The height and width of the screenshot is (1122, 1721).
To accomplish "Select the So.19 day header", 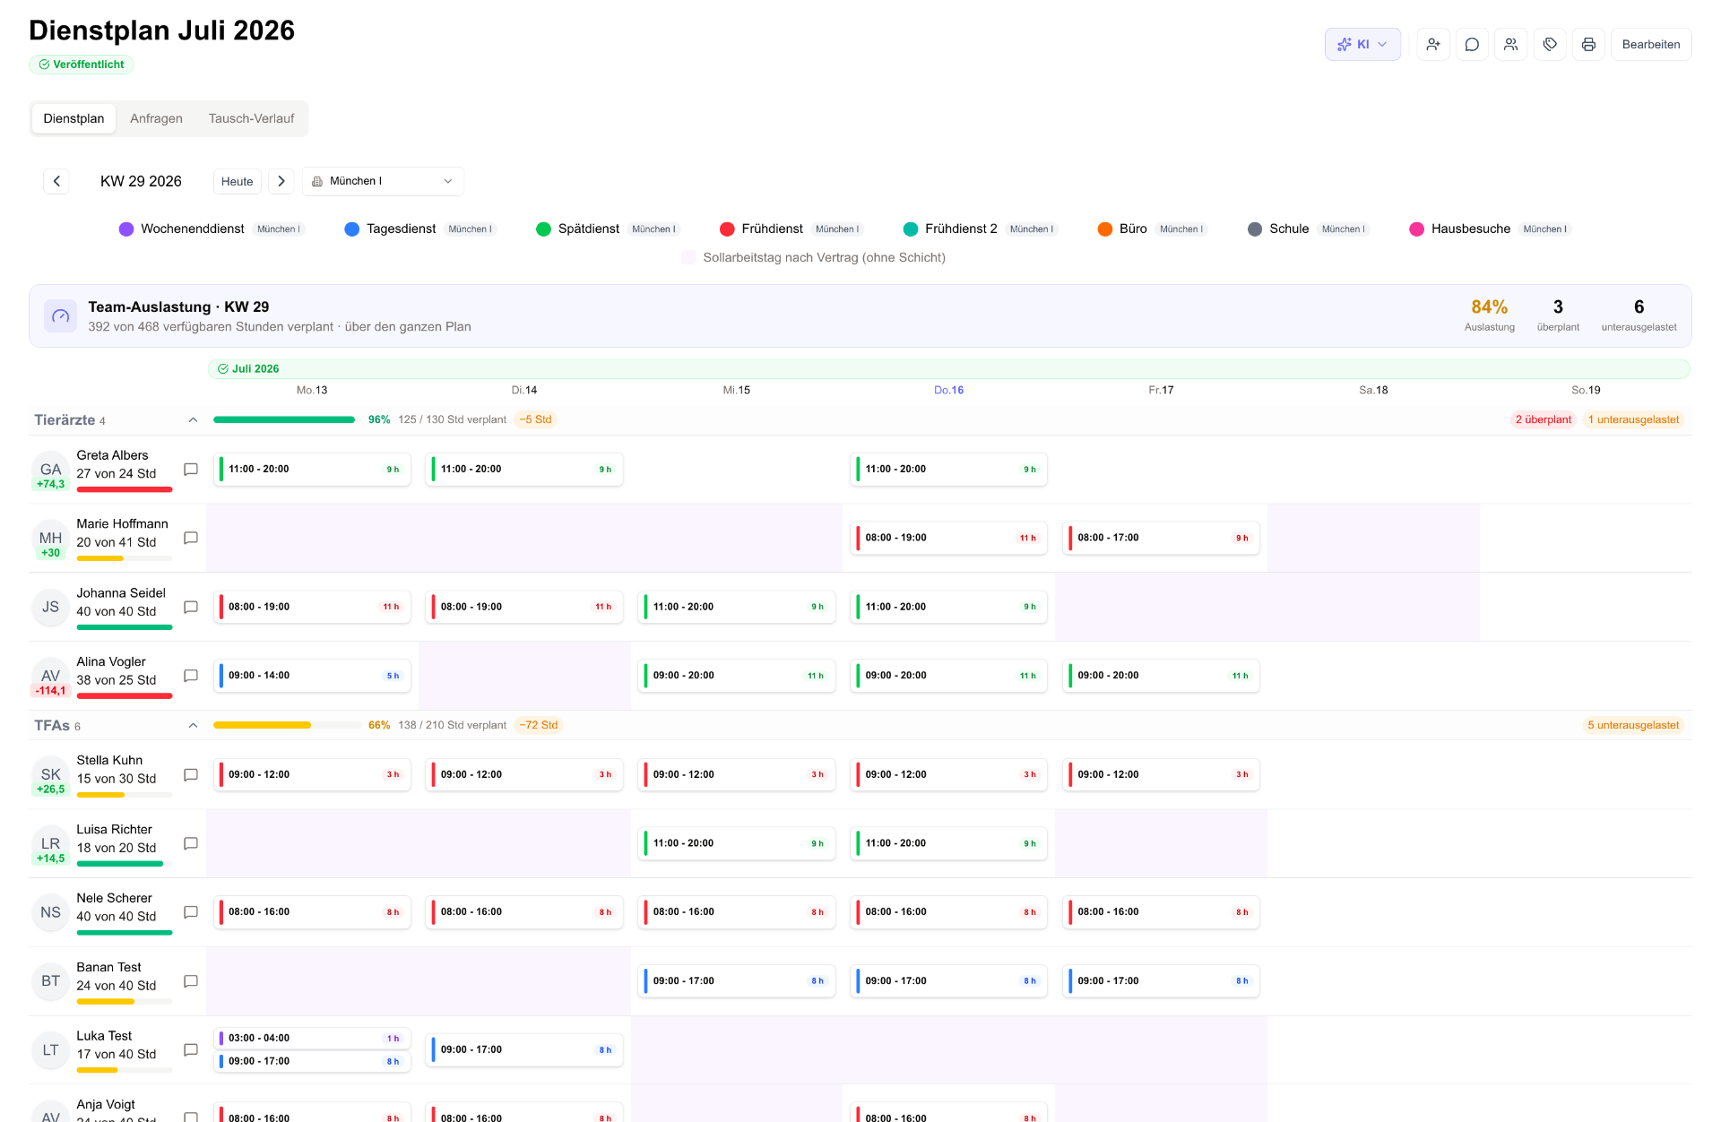I will pos(1586,391).
